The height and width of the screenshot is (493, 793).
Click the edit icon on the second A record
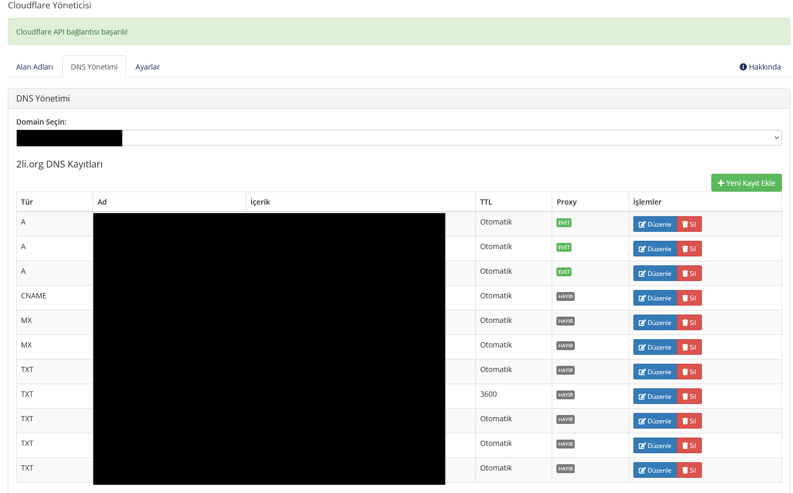[642, 249]
